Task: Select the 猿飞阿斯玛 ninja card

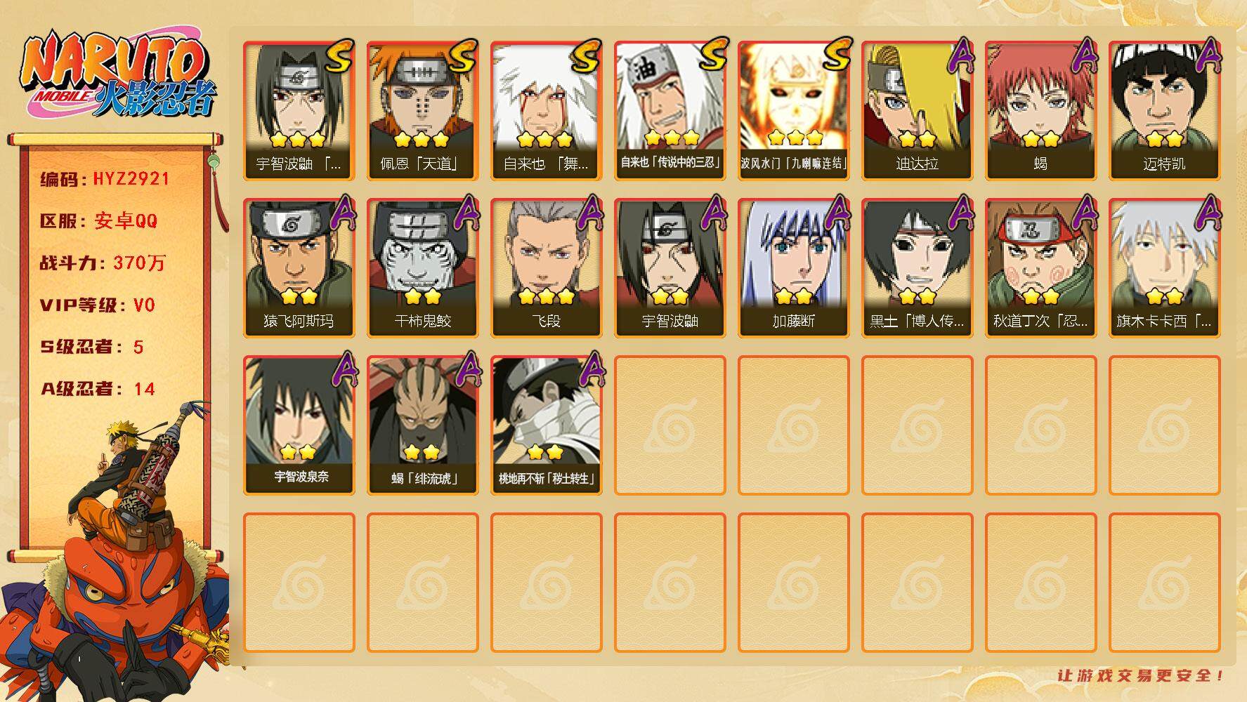Action: tap(299, 268)
